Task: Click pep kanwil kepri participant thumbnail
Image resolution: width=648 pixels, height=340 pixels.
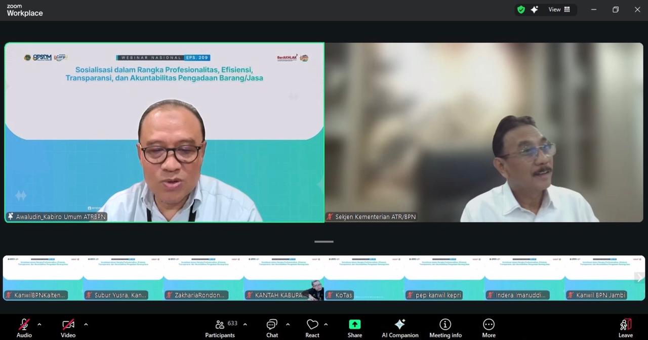Action: pyautogui.click(x=444, y=278)
